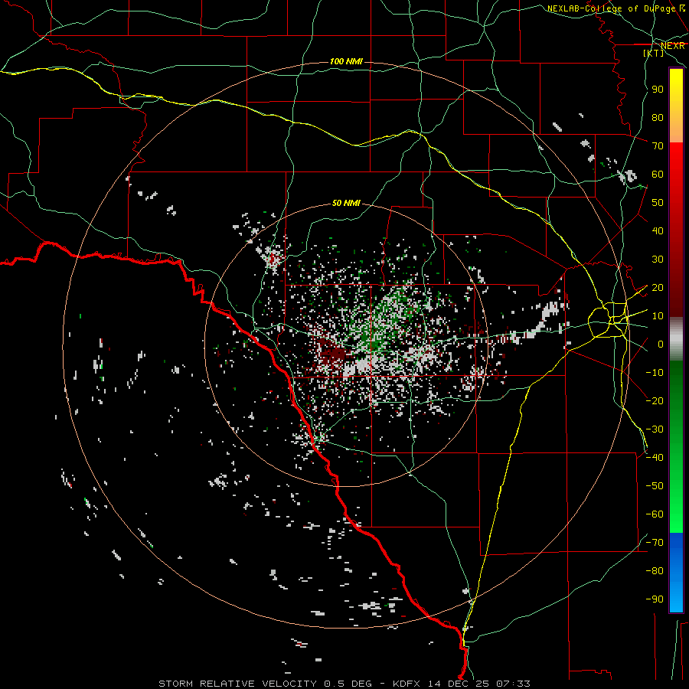689x689 pixels.
Task: Click the Storm Relative Velocity KDFX footer caption
Action: [344, 684]
